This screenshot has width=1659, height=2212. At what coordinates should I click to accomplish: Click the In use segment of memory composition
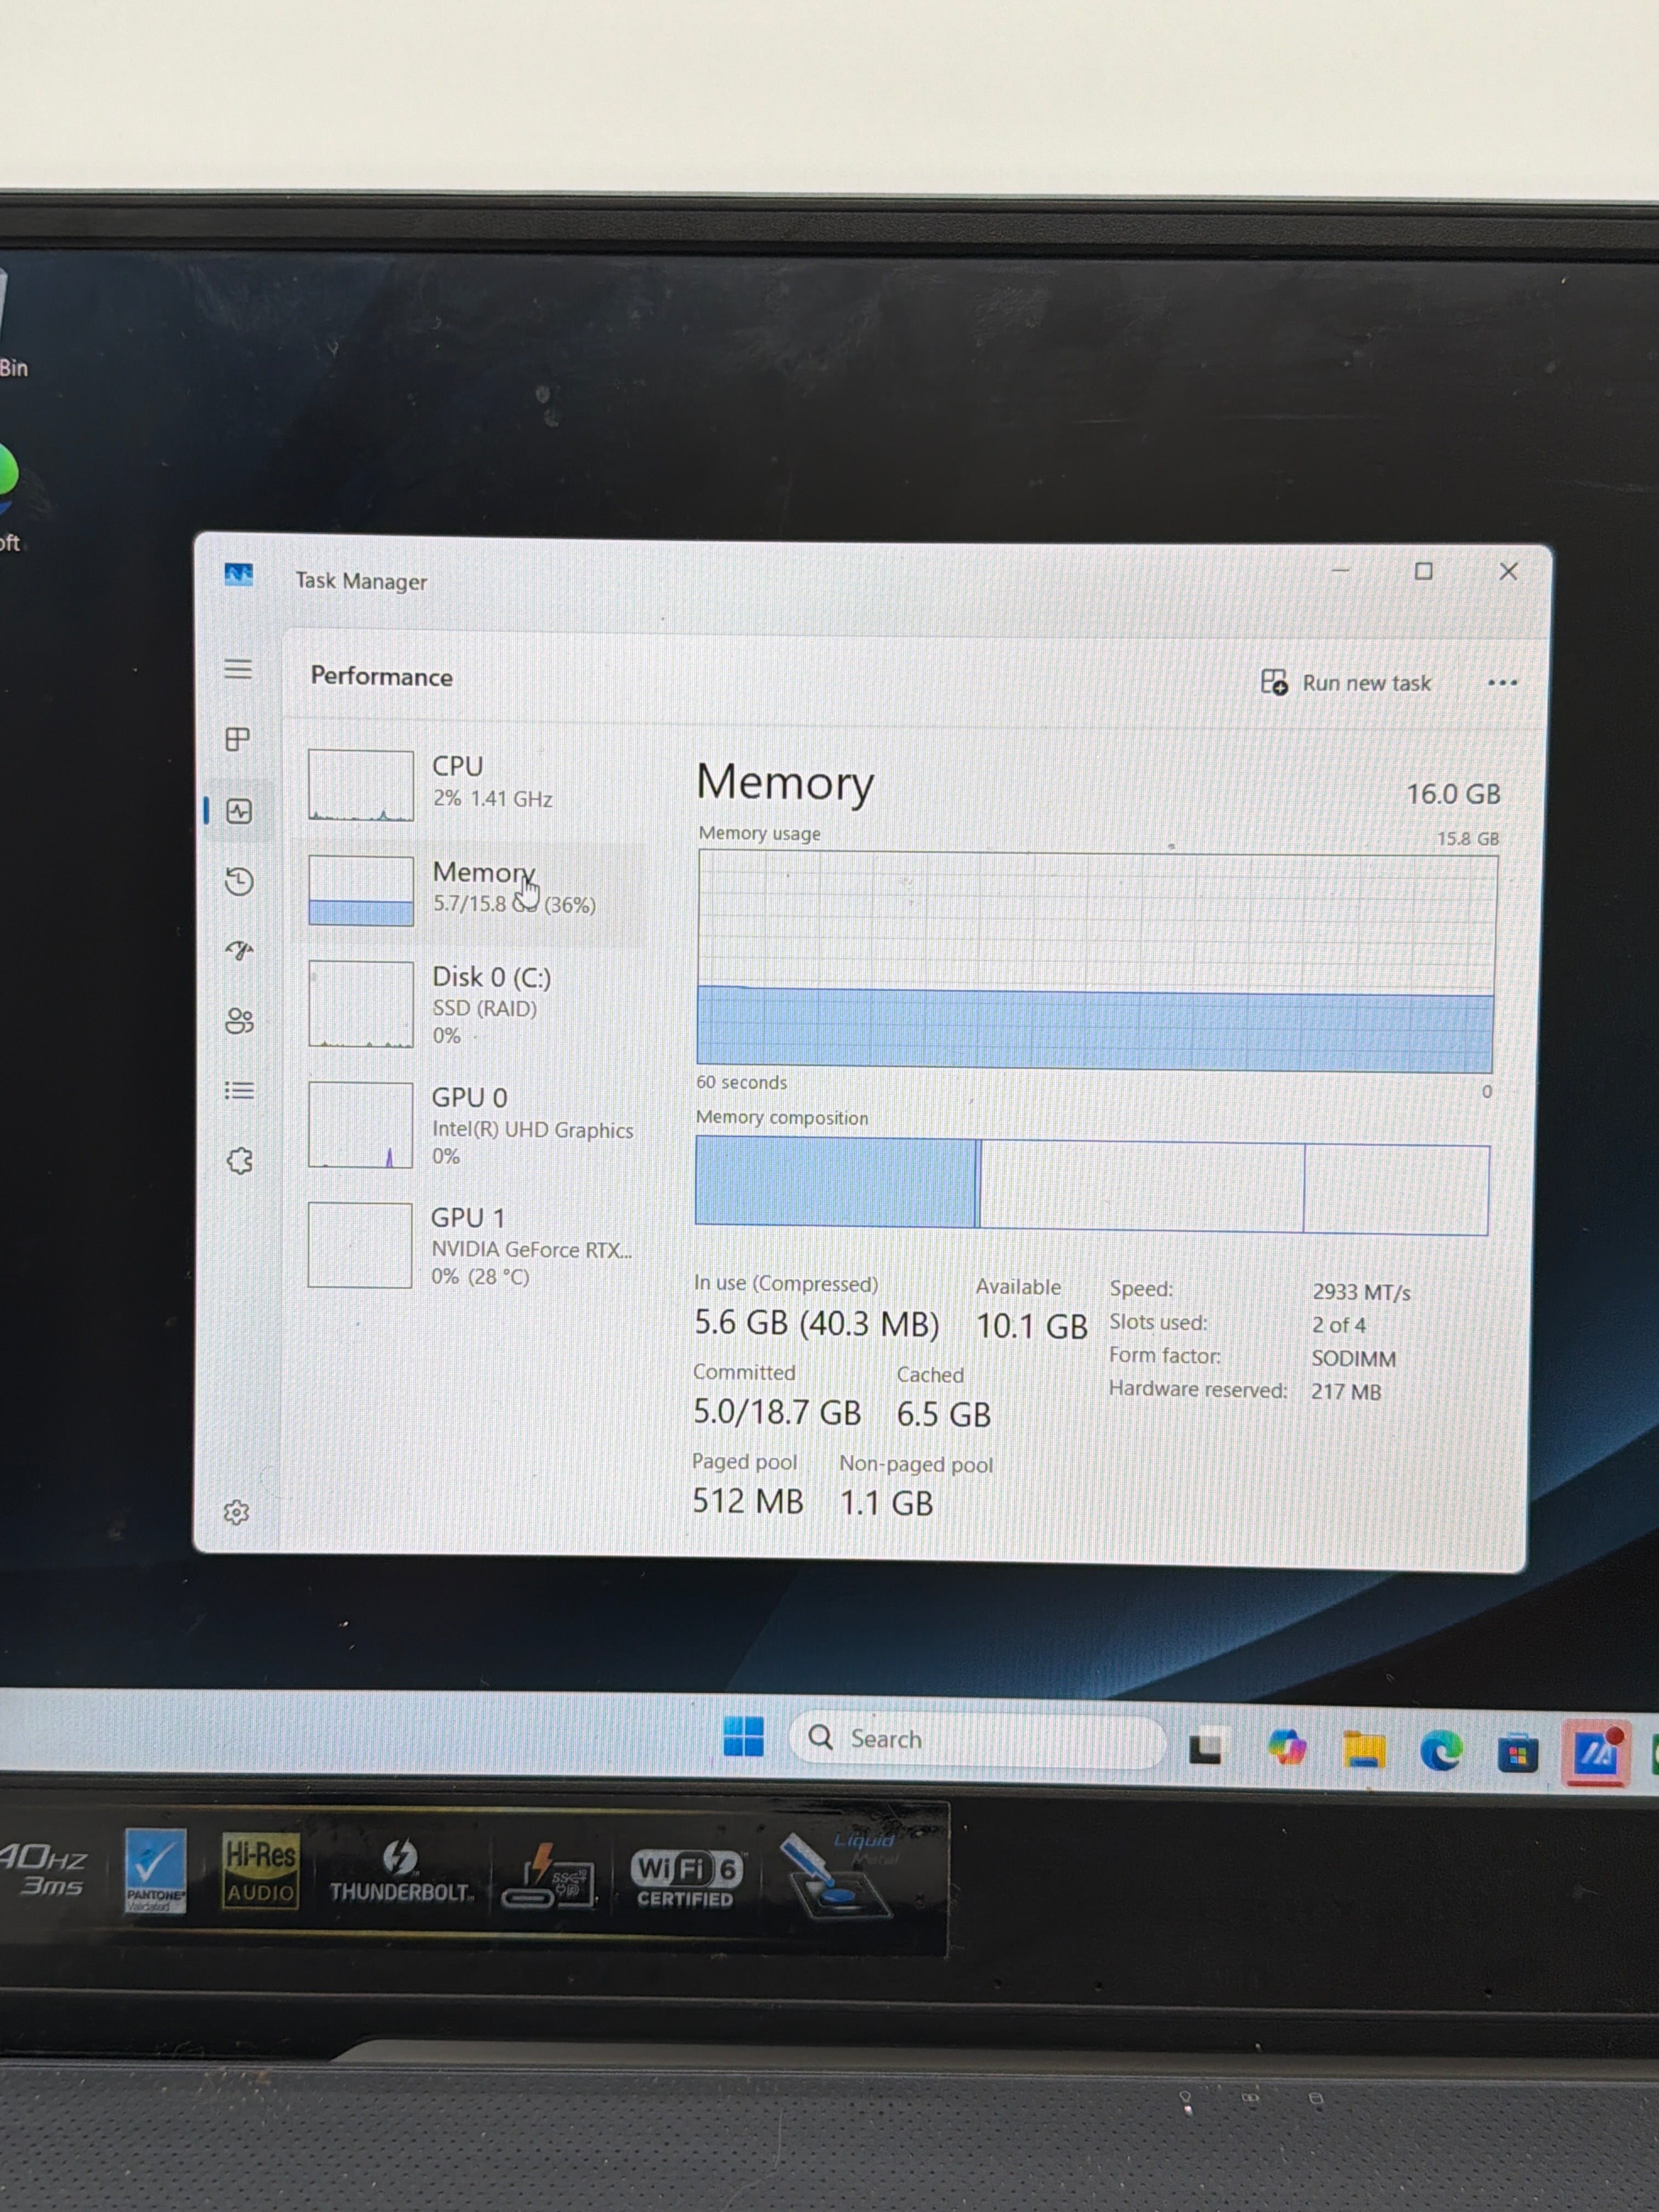tap(835, 1182)
